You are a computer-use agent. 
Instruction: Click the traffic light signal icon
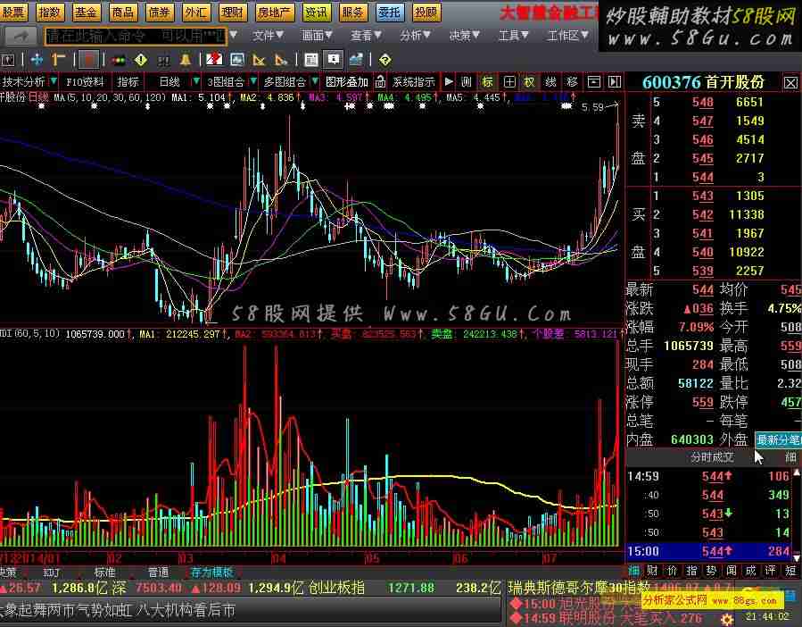[119, 60]
